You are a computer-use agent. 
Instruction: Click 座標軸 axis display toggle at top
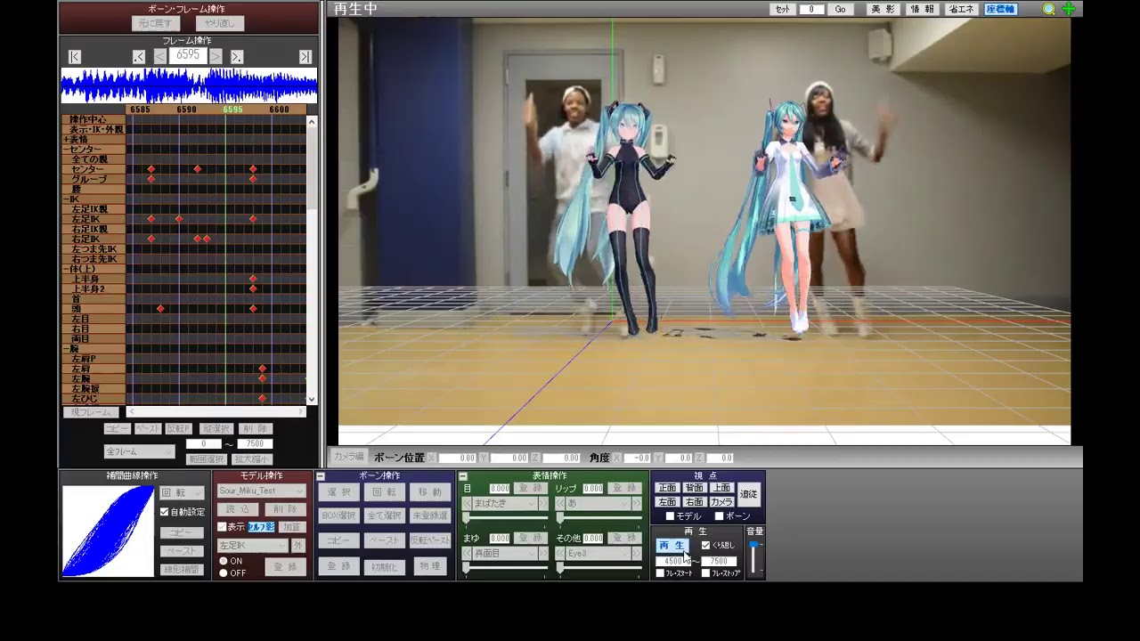coord(1001,9)
